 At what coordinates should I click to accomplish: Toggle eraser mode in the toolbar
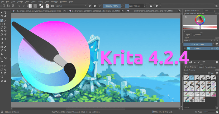point(90,6)
